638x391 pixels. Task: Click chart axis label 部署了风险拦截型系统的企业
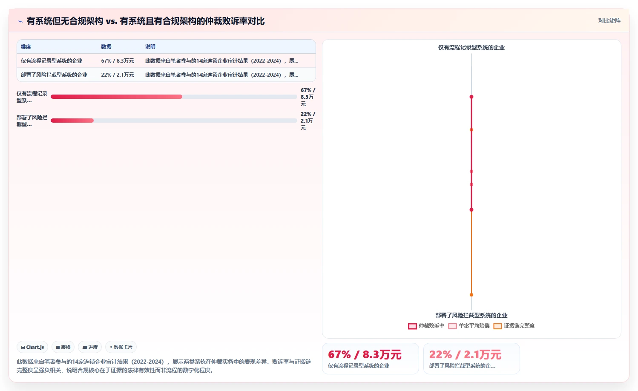click(471, 315)
